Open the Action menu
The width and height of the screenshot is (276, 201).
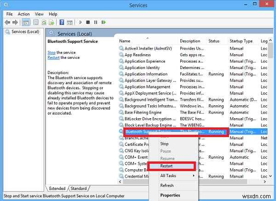click(x=23, y=14)
